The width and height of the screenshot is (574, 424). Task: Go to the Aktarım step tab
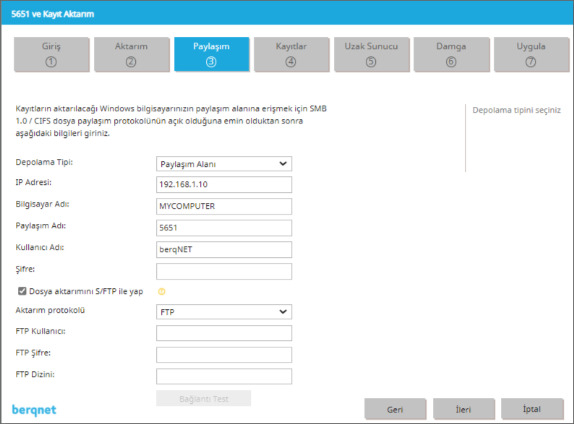(132, 53)
